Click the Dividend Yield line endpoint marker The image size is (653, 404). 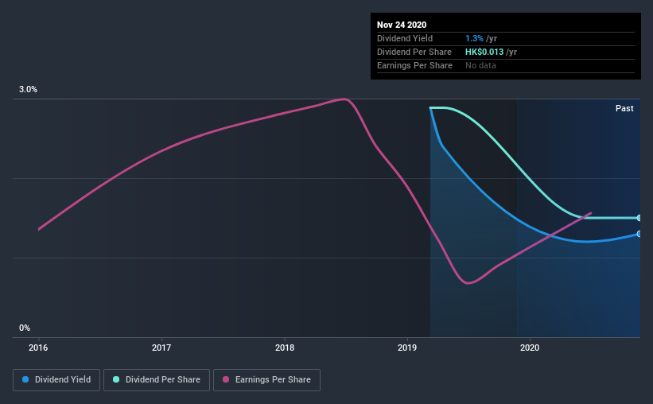pos(639,234)
